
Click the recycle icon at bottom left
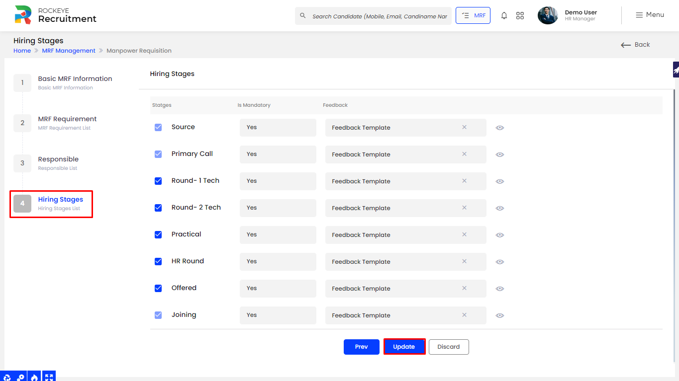pos(7,377)
